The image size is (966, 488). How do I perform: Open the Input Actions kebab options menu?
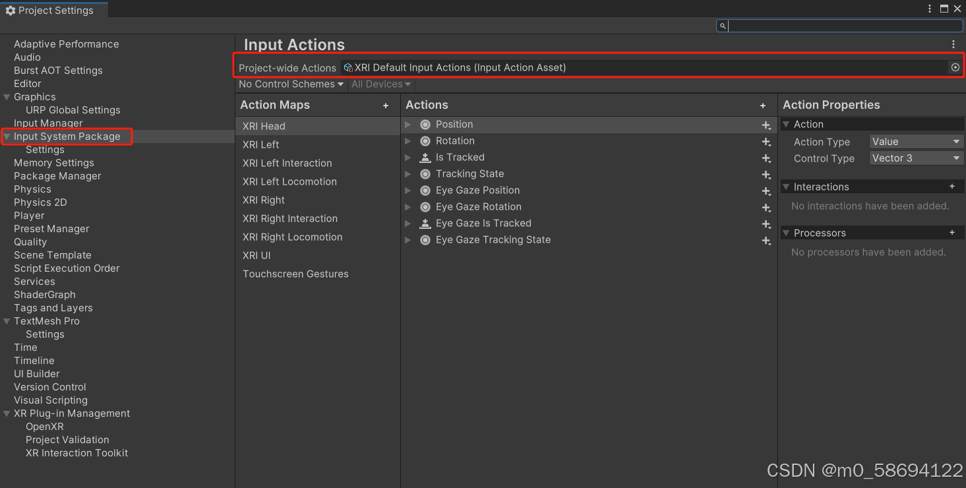click(953, 44)
